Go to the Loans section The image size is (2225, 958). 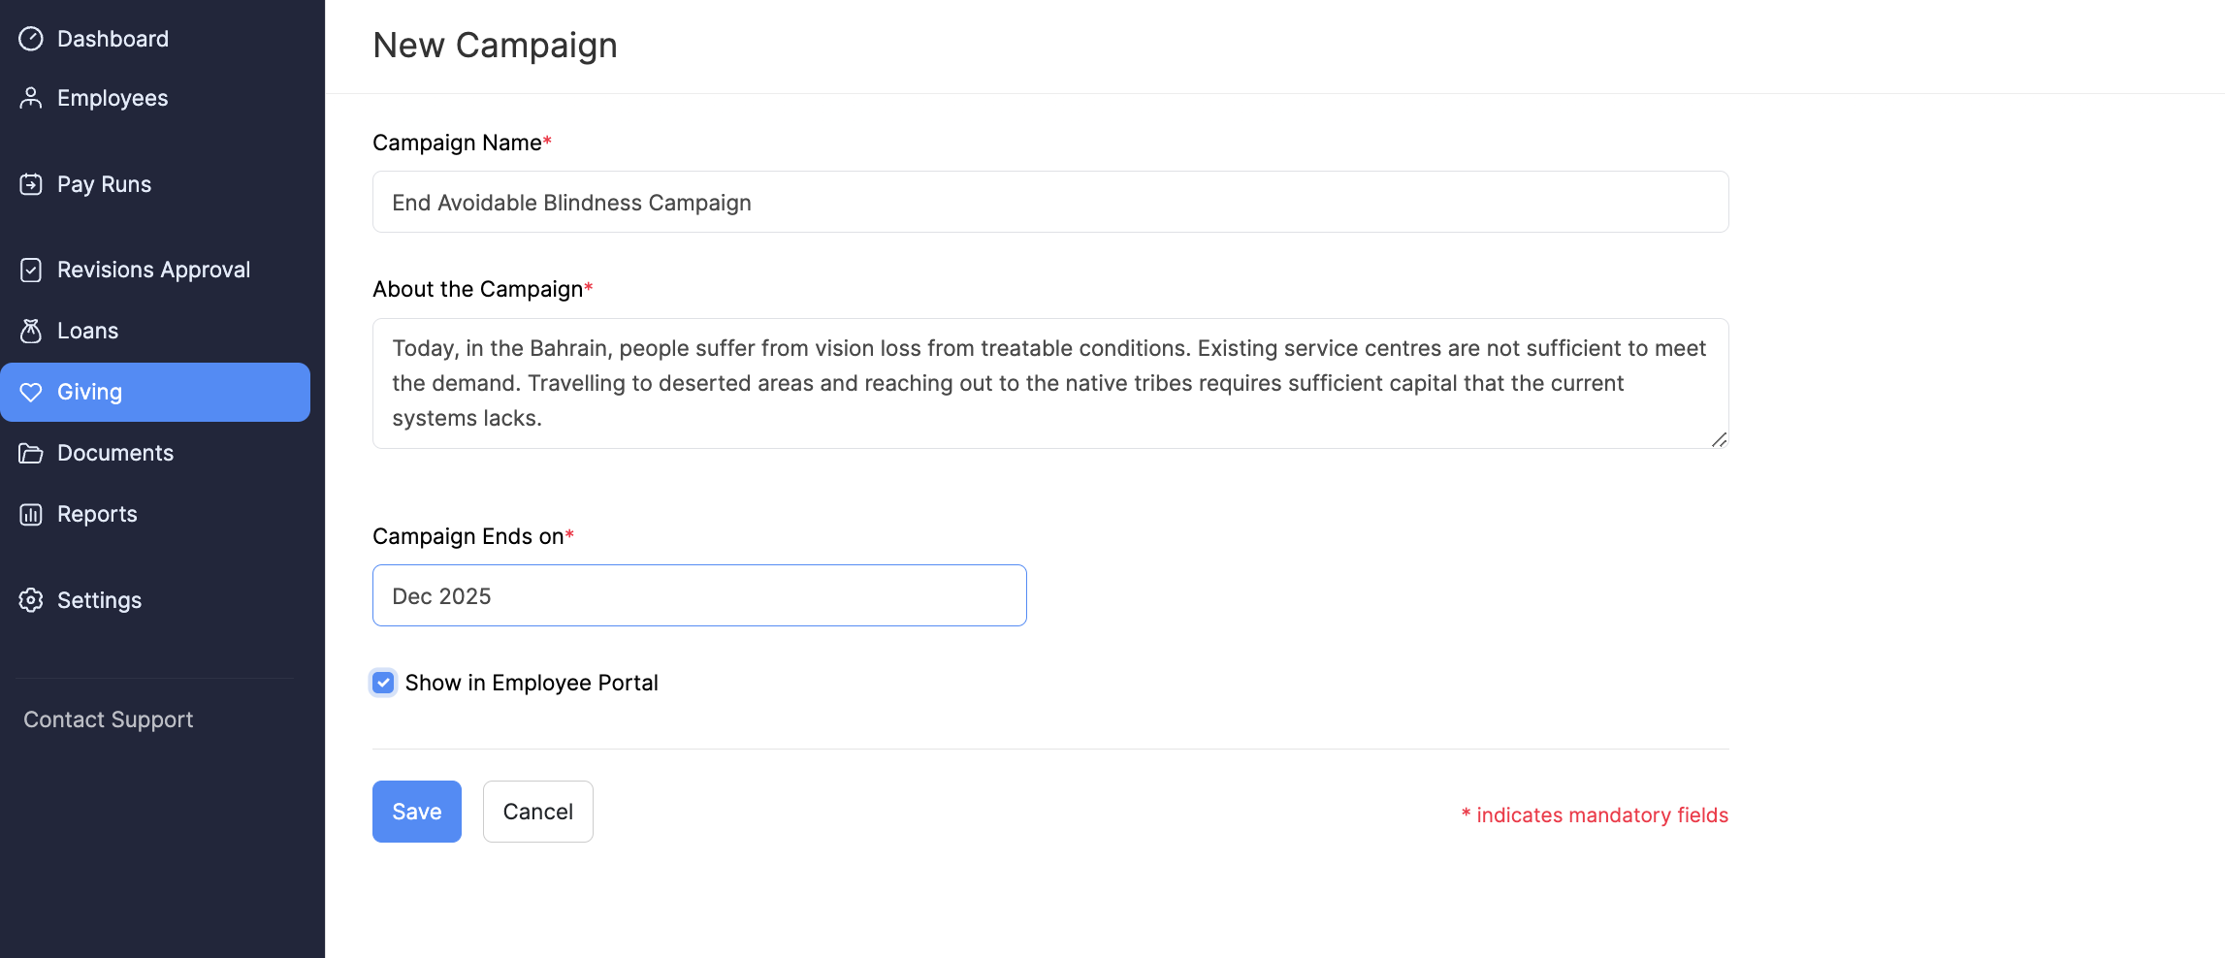(x=87, y=331)
